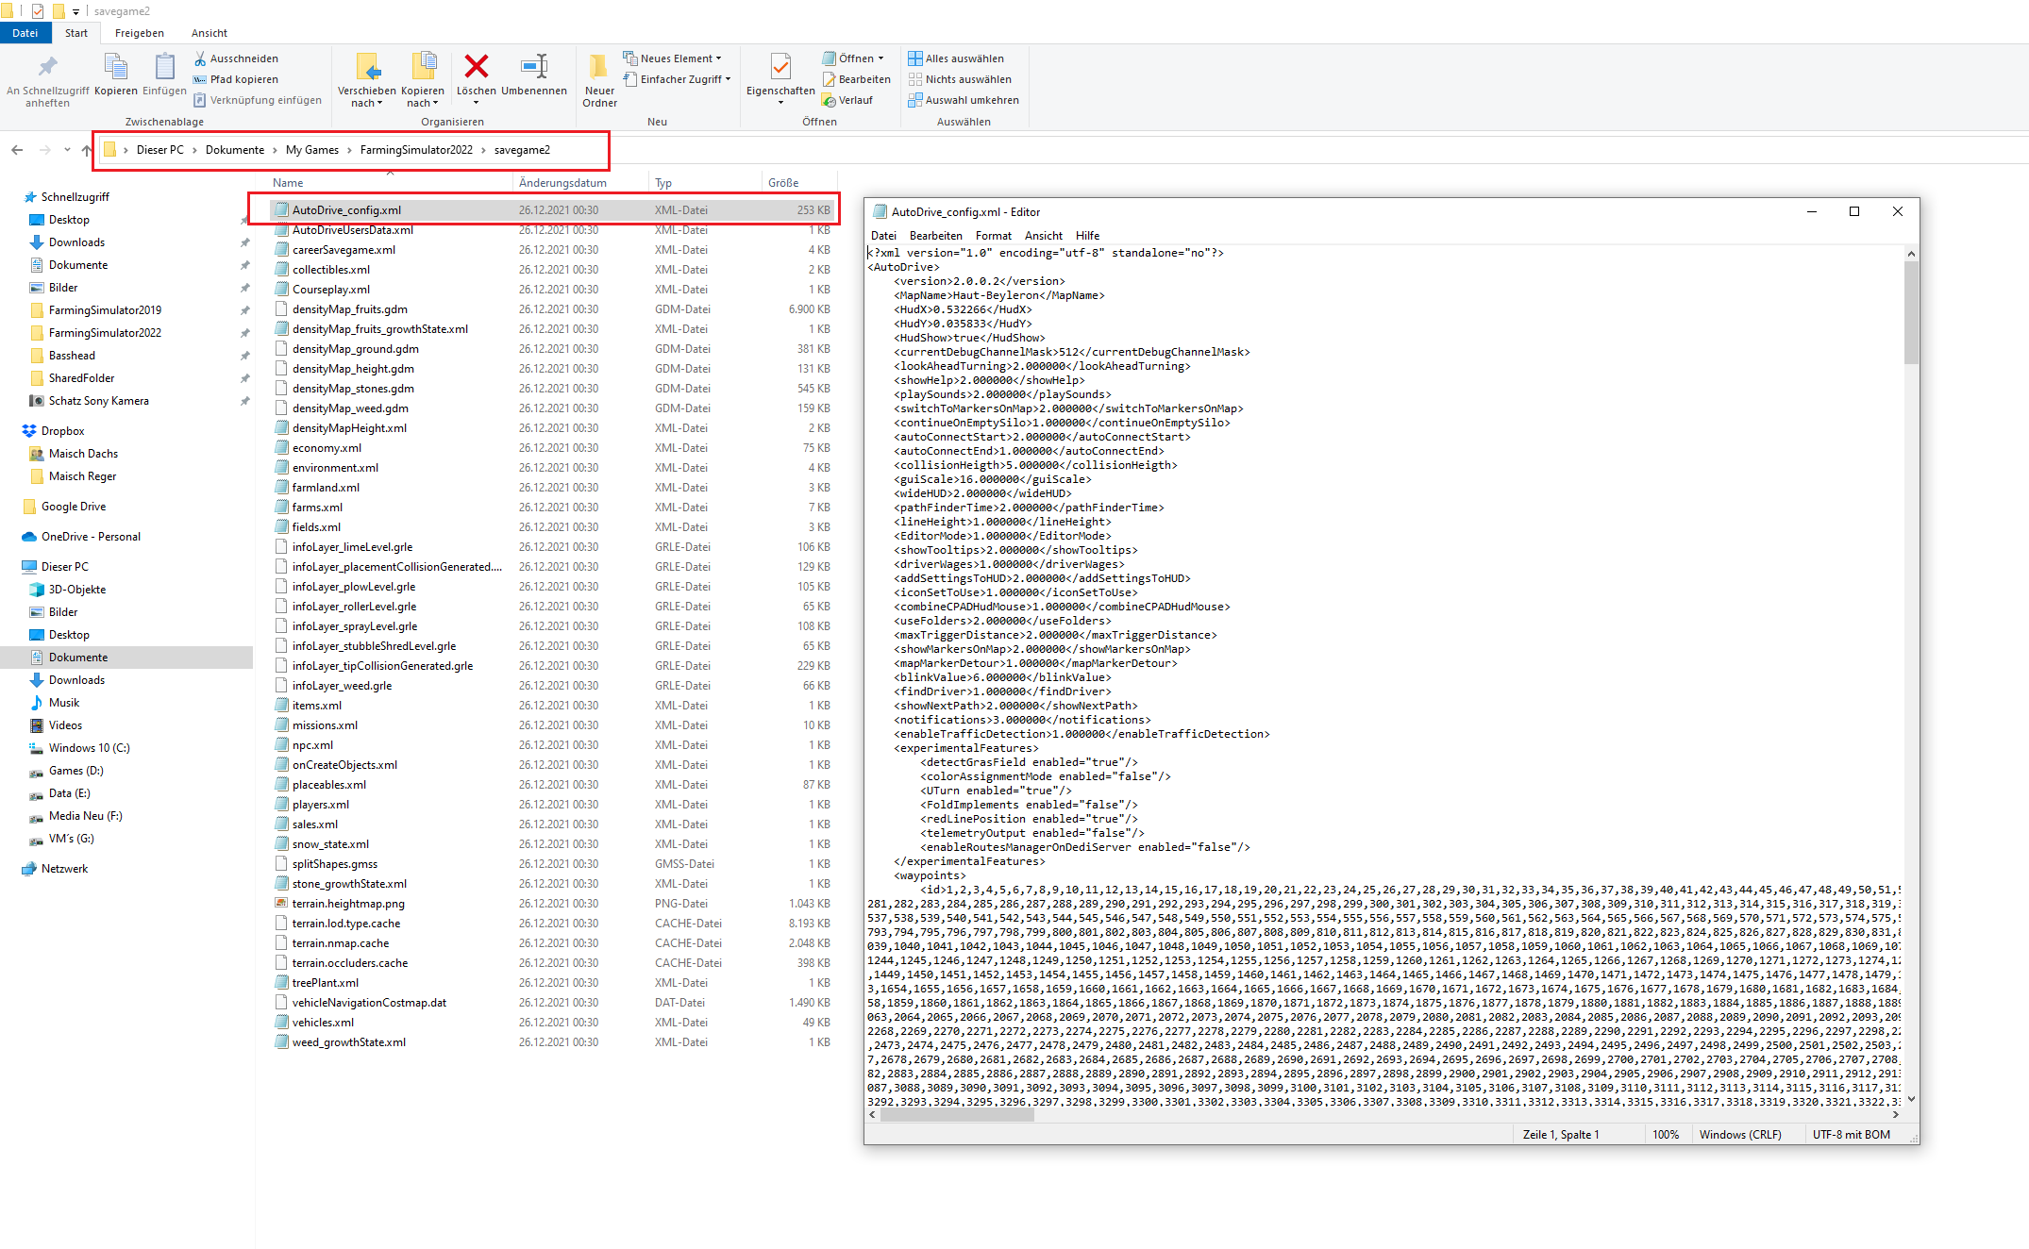This screenshot has width=2029, height=1249.
Task: Click Verknüpfung einfügen
Action: [x=258, y=100]
